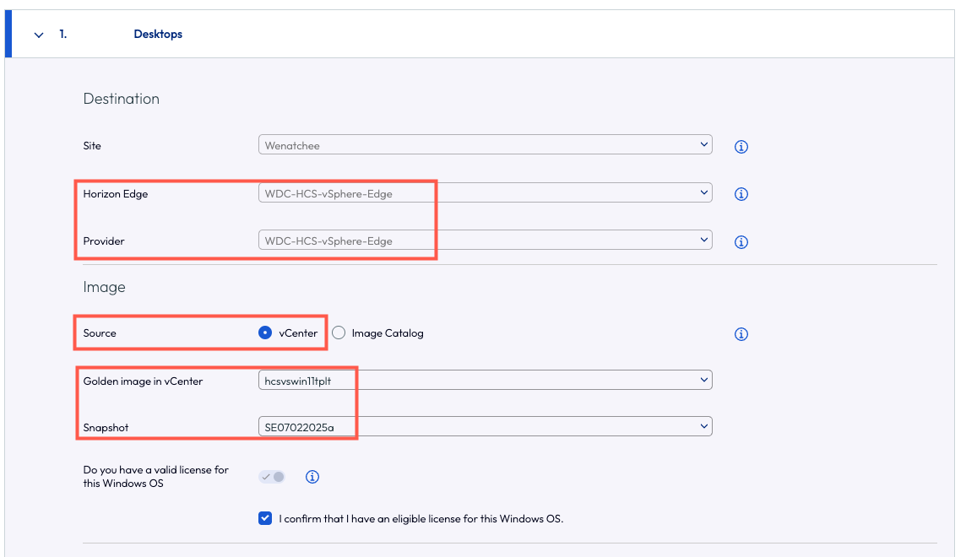Toggle the valid Windows license switch
Viewport: 966px width, 557px height.
[272, 477]
